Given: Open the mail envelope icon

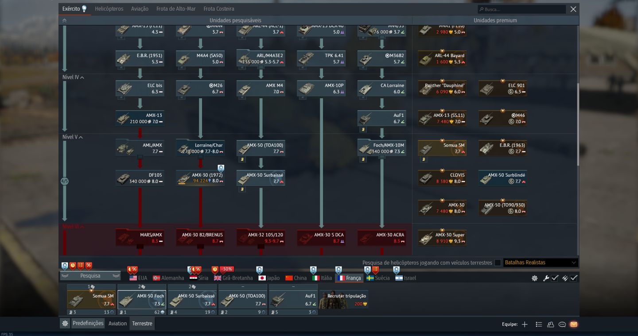Looking at the screenshot, I should click(x=574, y=324).
